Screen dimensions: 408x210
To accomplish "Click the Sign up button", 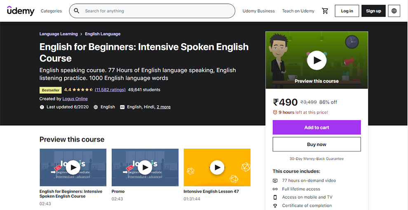I will tap(373, 11).
